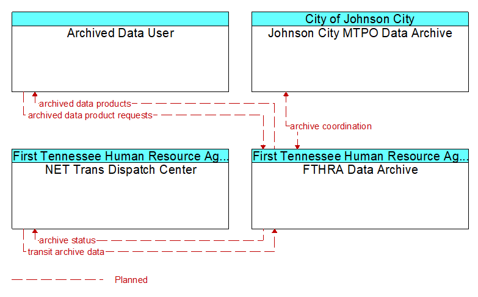Click the 'archive coordination' flow label
This screenshot has width=478, height=297.
pyautogui.click(x=331, y=126)
